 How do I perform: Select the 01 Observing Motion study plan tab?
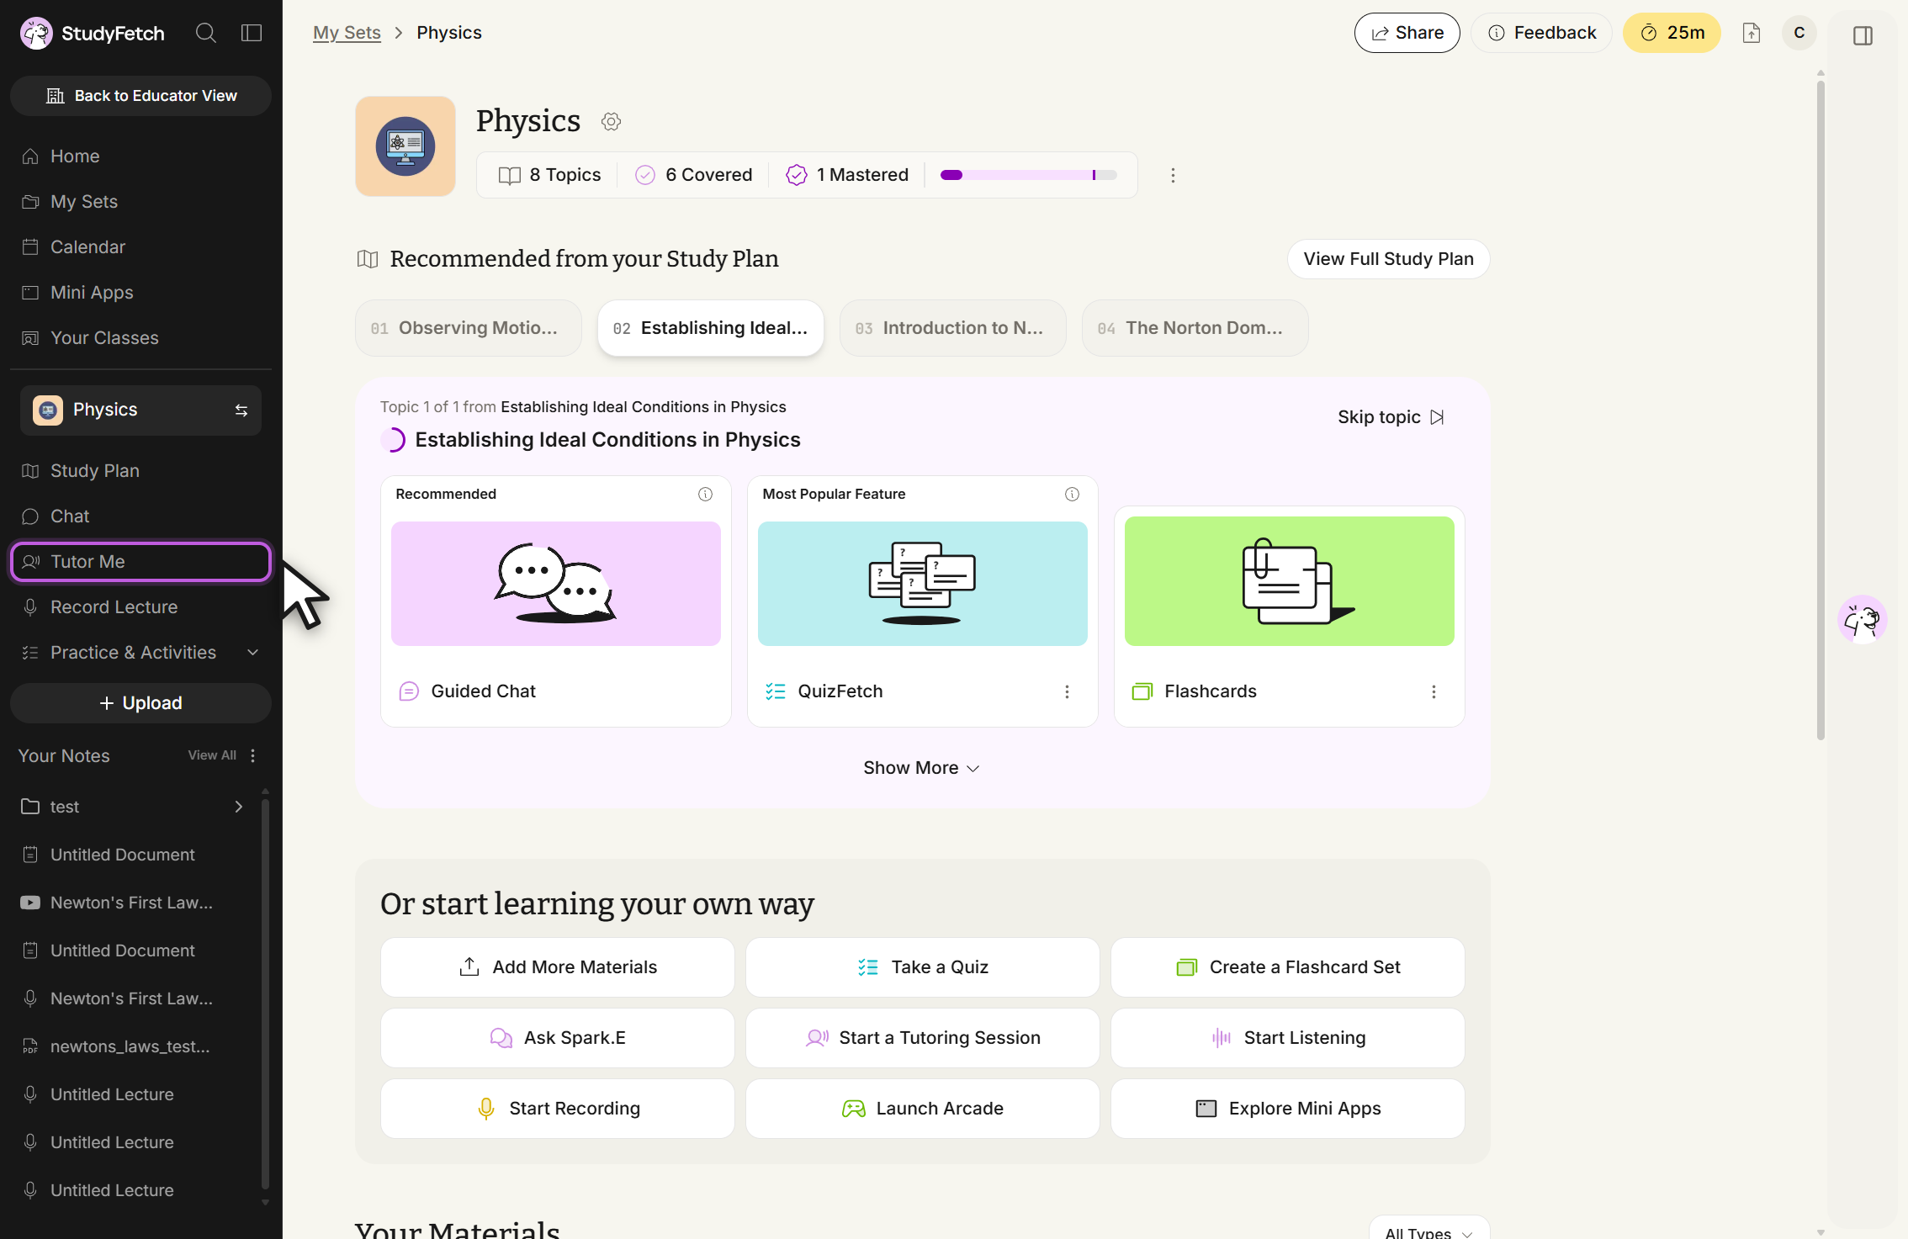click(469, 328)
